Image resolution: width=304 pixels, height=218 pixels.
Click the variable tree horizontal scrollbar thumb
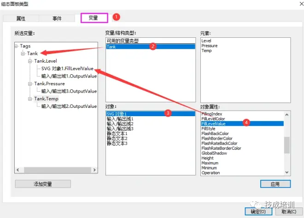[x=58, y=170]
